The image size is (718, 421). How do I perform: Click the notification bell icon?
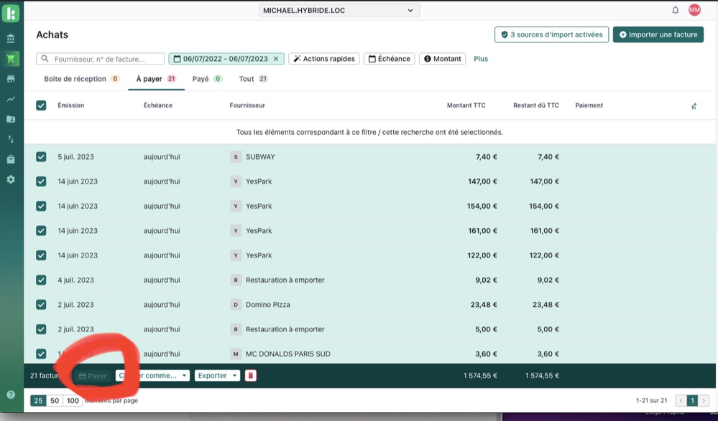point(676,10)
